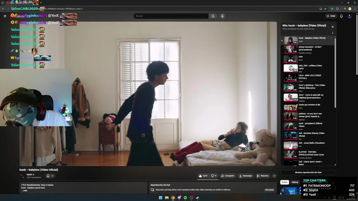This screenshot has width=358, height=201.
Task: Click the search magnifier button
Action: [213, 16]
